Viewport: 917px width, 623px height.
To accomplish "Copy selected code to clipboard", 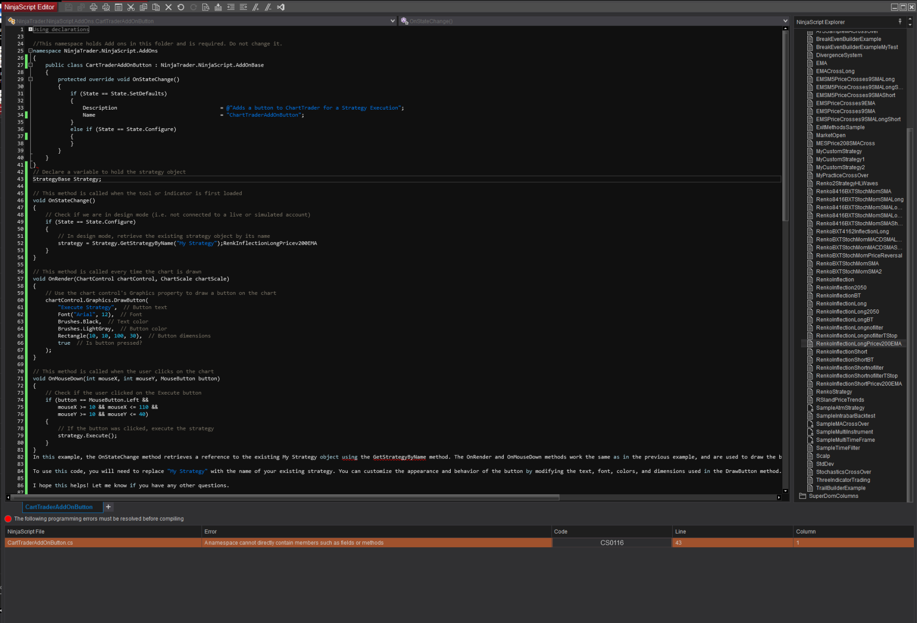I will pos(143,7).
